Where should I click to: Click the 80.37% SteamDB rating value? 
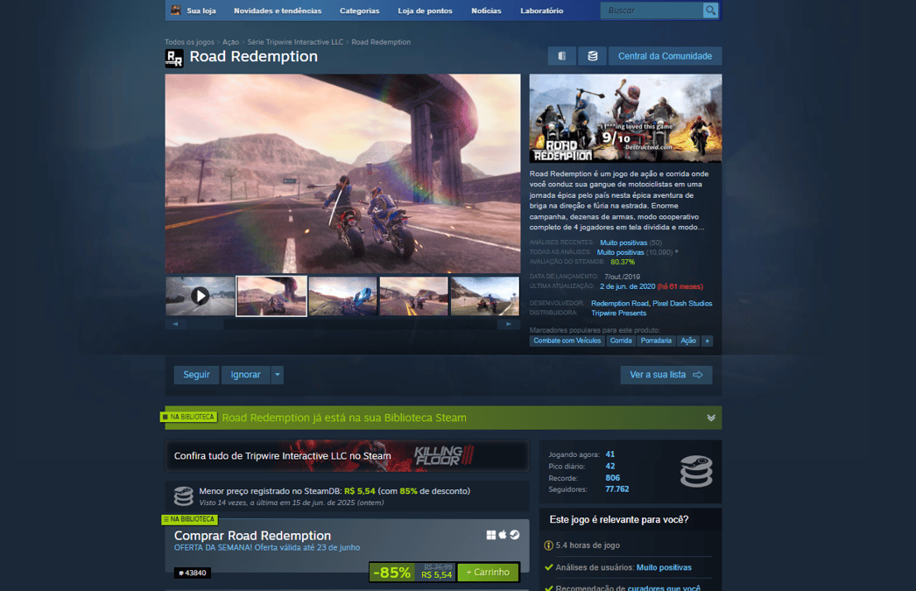623,262
